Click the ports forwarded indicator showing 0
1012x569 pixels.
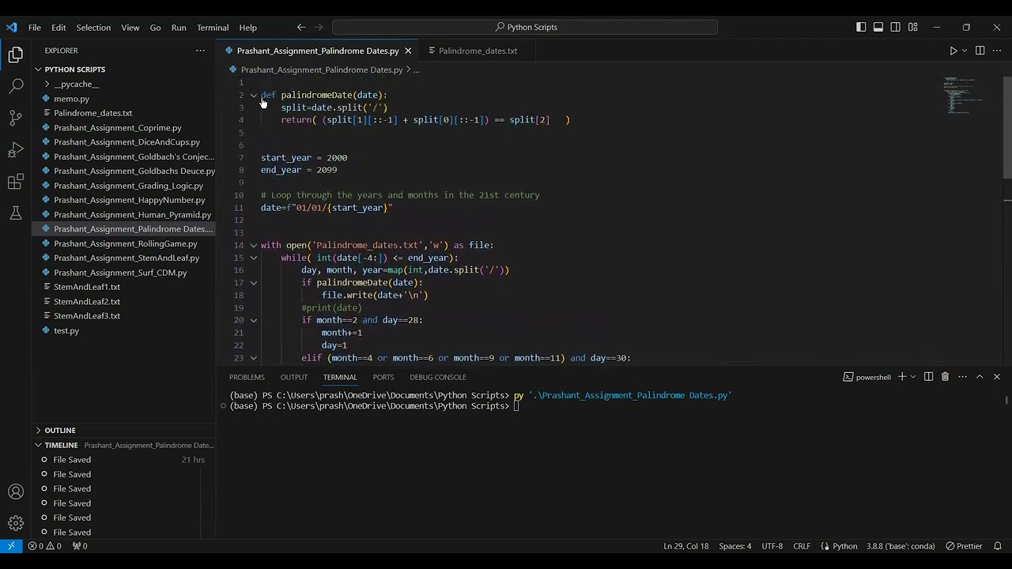(80, 546)
